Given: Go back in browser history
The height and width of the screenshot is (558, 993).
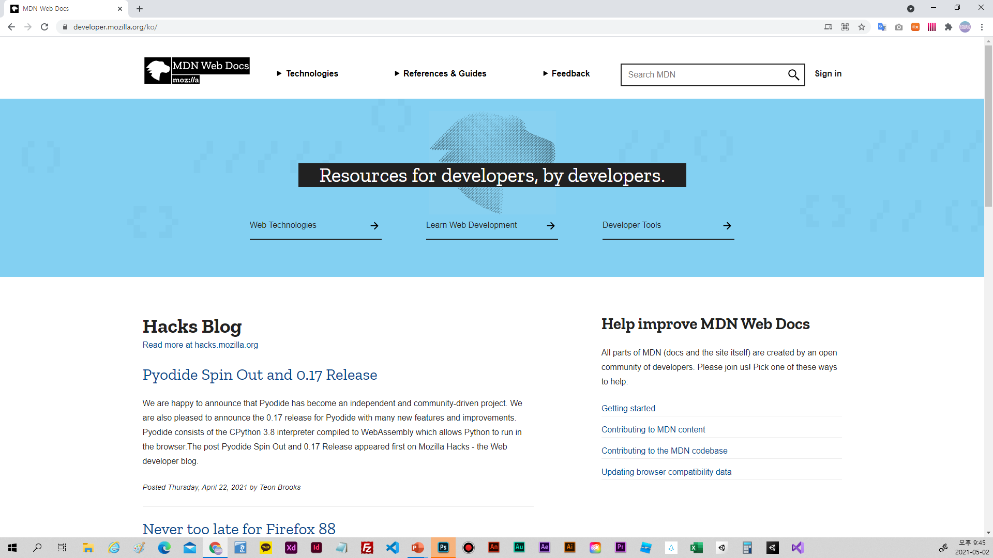Looking at the screenshot, I should 11,27.
